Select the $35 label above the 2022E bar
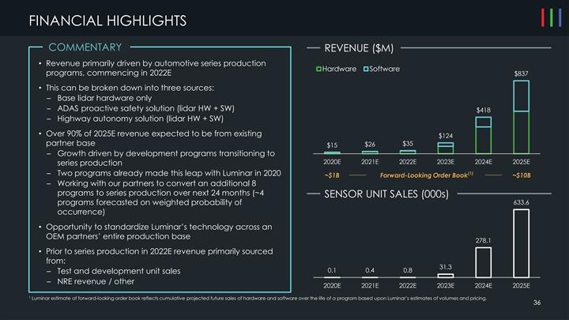 click(408, 143)
